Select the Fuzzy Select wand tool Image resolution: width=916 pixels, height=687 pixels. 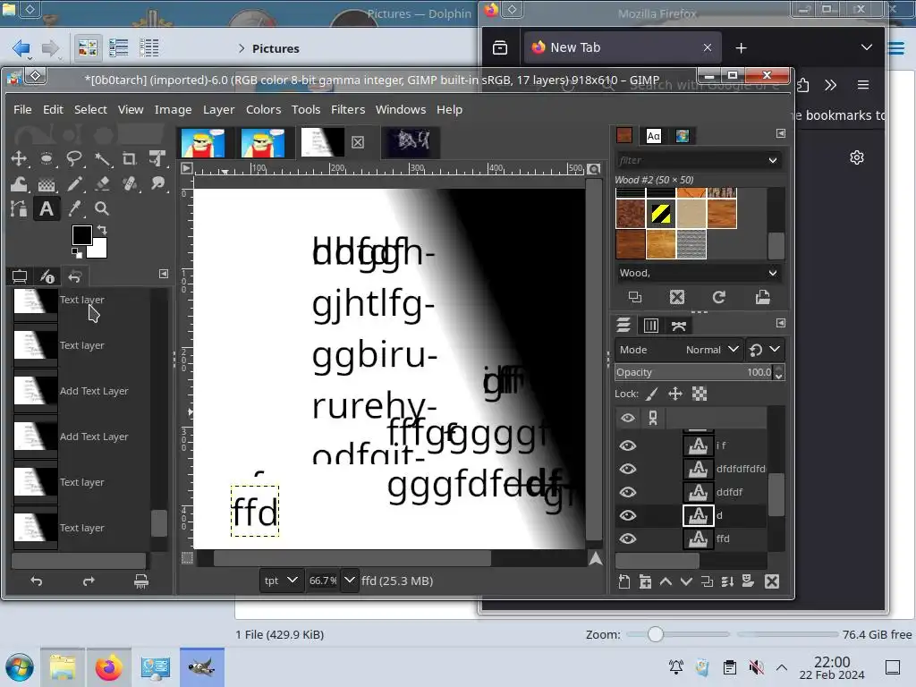click(x=102, y=158)
